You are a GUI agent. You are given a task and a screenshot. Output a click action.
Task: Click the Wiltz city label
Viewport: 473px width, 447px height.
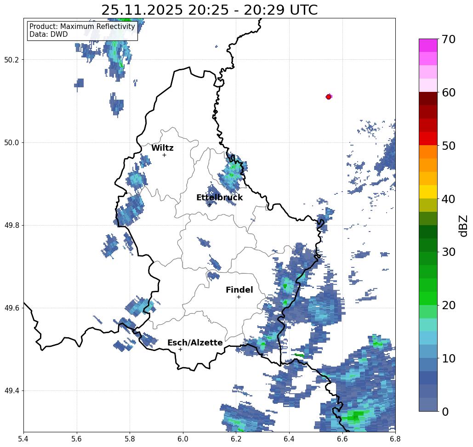point(162,147)
